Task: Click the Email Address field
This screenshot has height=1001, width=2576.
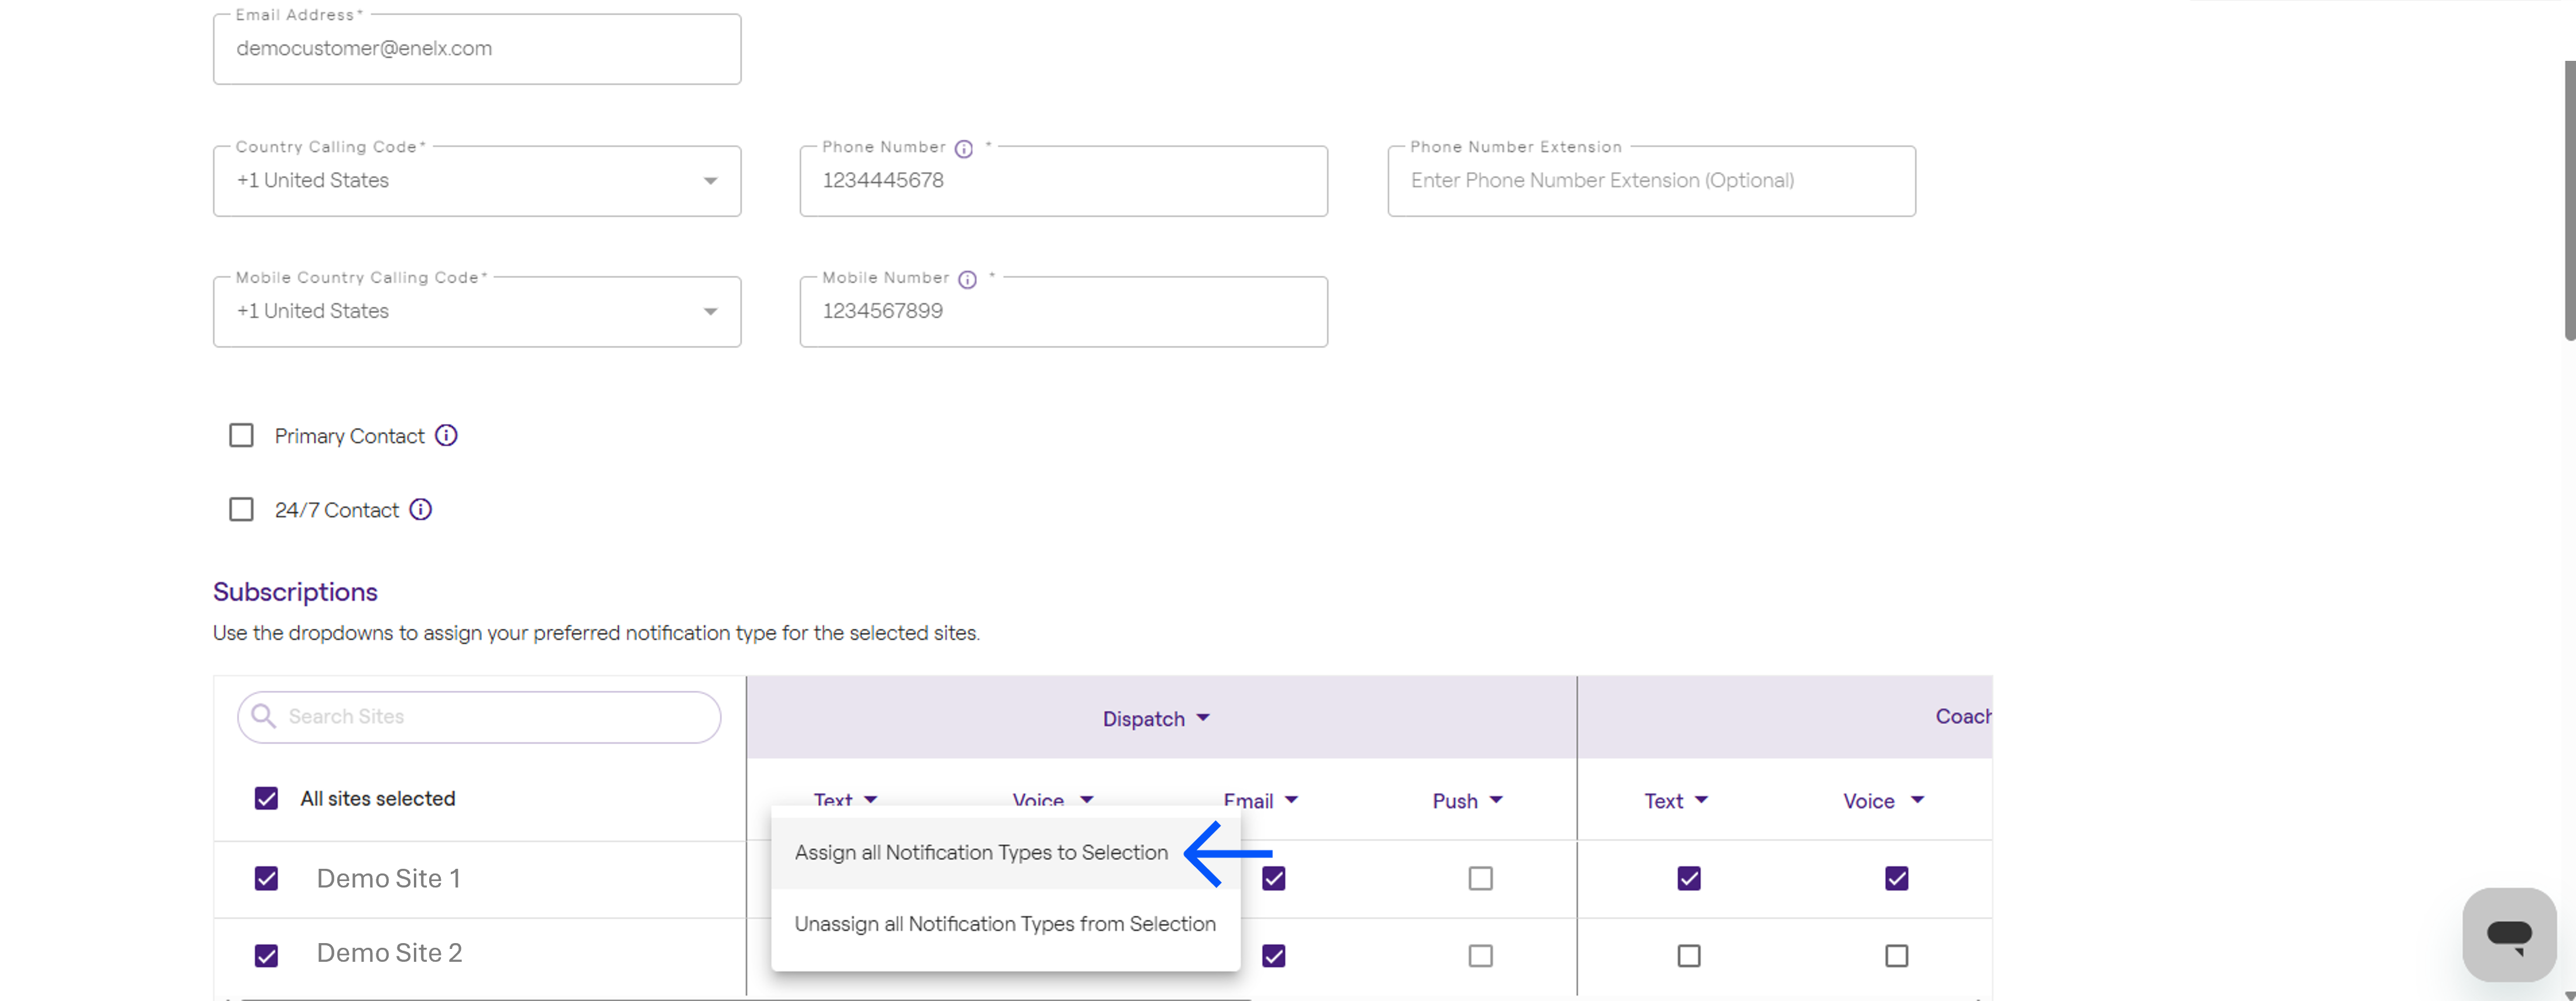Action: [x=477, y=49]
